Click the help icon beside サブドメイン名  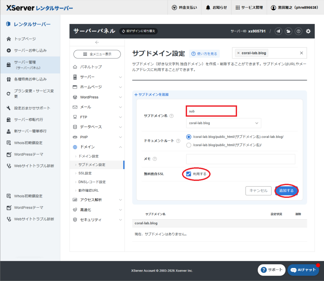point(171,116)
